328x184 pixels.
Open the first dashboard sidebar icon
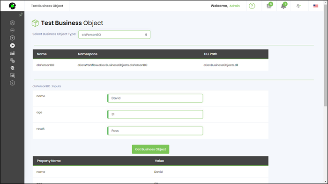click(12, 23)
